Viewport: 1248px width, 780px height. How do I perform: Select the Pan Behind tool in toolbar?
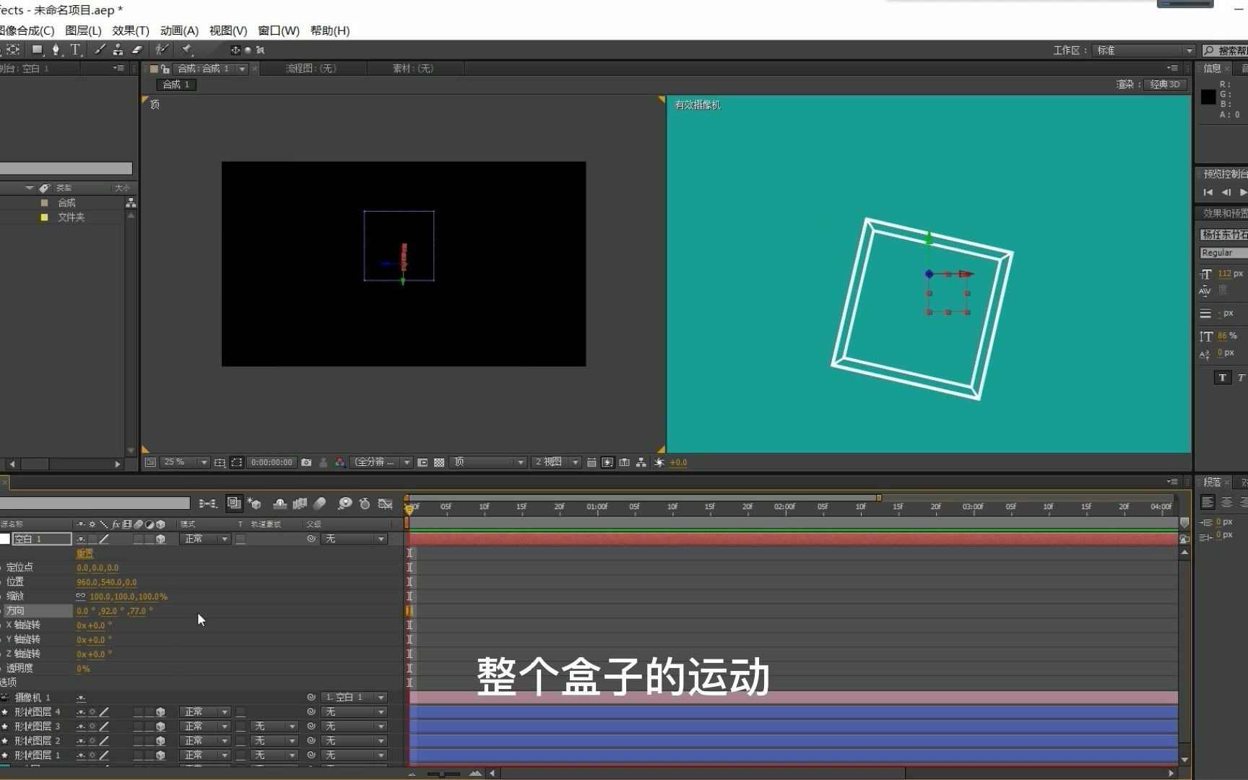click(x=13, y=50)
